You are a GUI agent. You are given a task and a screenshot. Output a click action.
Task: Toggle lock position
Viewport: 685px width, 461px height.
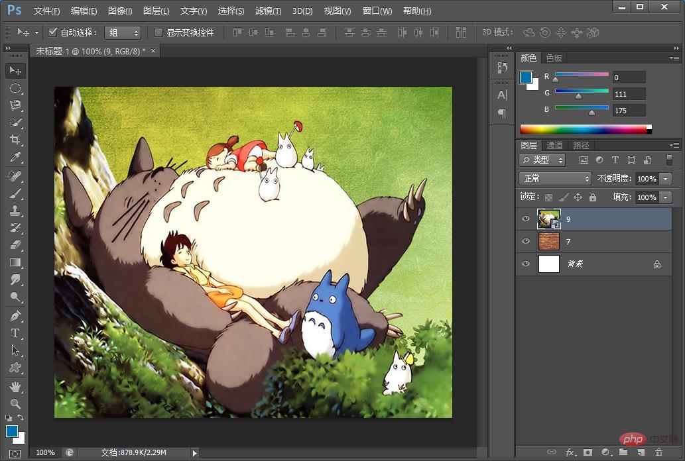578,197
